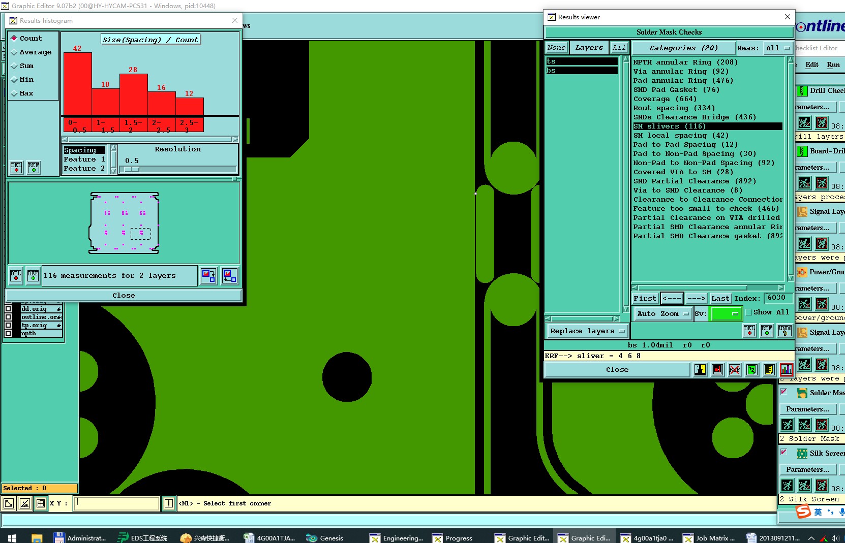This screenshot has width=845, height=543.
Task: Open the Run menu in Checklist Editor
Action: [x=833, y=65]
